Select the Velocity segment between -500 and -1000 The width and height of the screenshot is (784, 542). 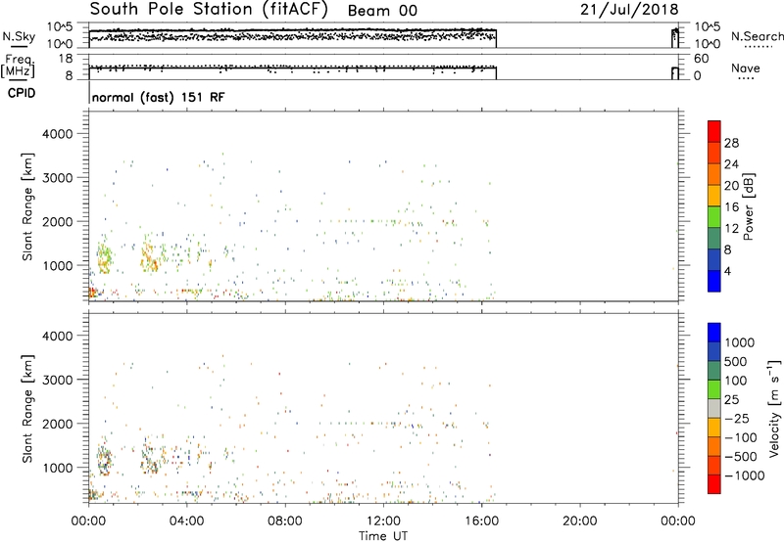point(714,465)
